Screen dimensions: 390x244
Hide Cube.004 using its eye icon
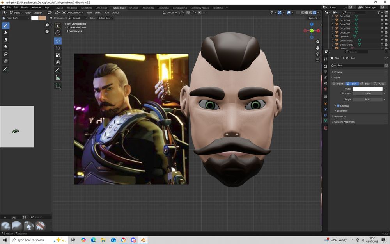tap(381, 20)
